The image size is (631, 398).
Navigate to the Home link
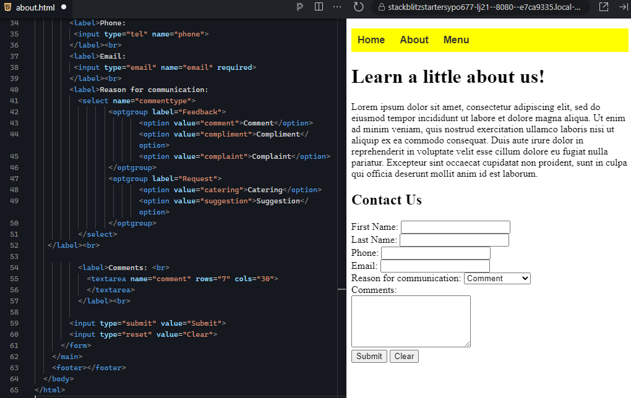coord(371,40)
